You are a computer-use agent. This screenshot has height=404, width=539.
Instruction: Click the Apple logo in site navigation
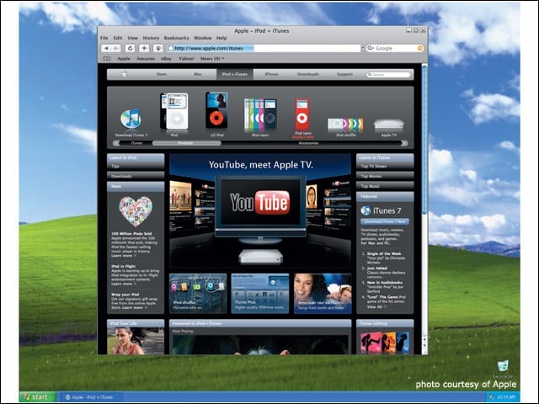tap(125, 74)
